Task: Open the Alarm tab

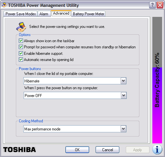Action: 44,14
